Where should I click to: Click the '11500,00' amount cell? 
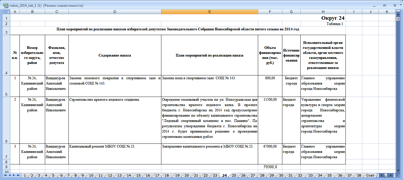pyautogui.click(x=270, y=120)
